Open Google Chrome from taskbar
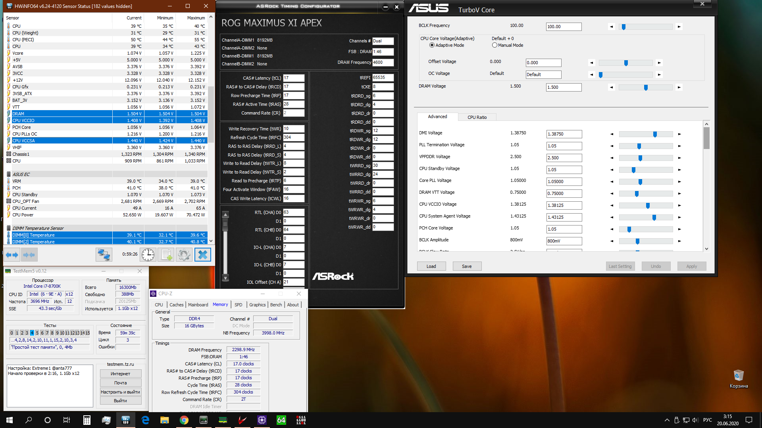 pos(184,420)
